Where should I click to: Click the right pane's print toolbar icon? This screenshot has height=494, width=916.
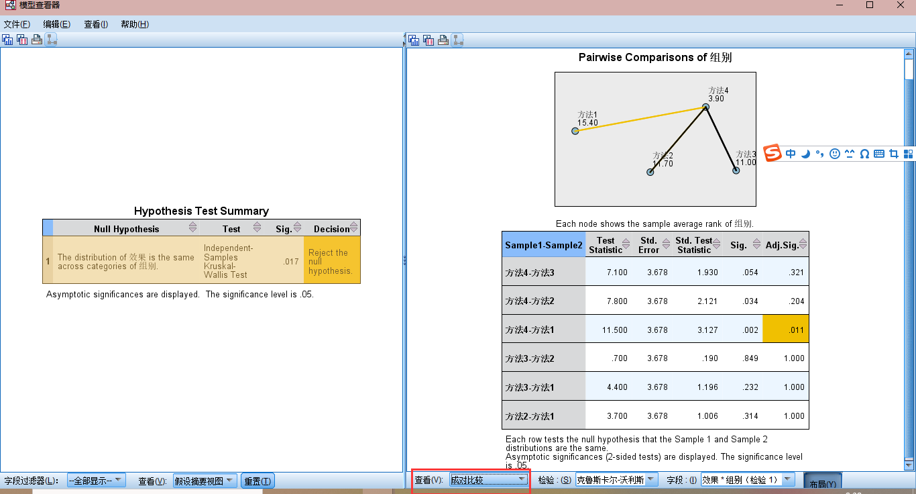[x=443, y=40]
